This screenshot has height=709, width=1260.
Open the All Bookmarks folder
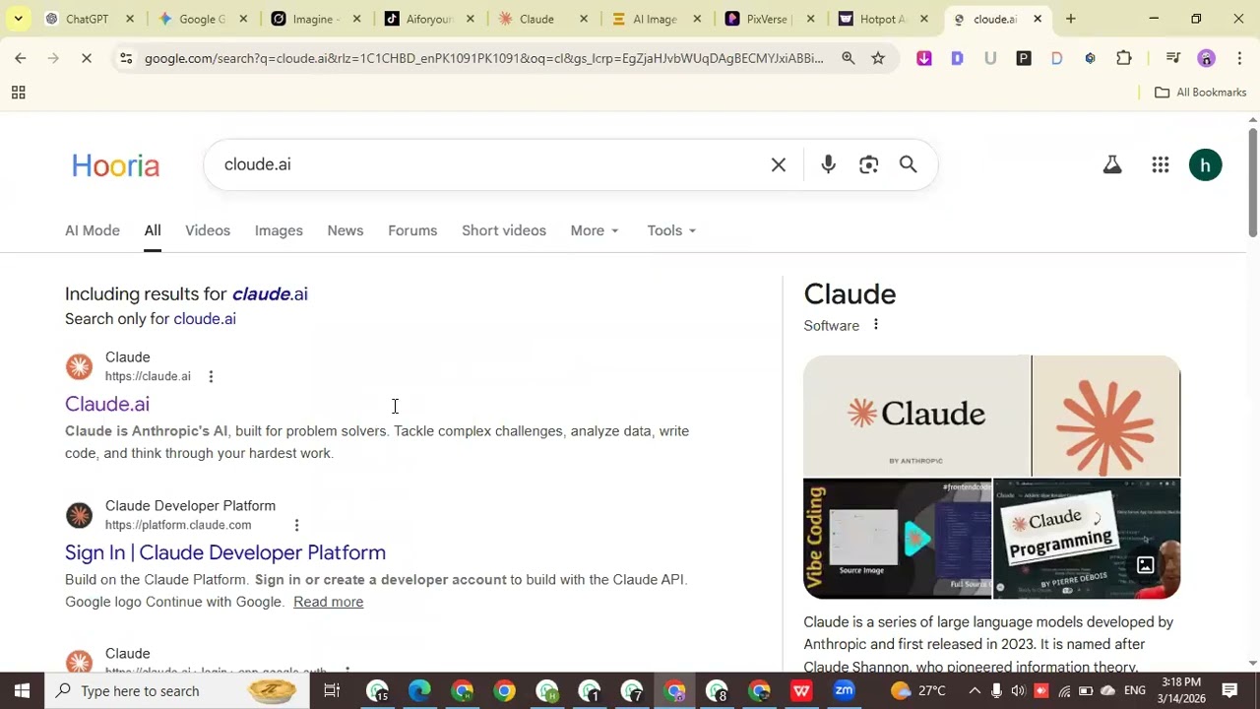pyautogui.click(x=1200, y=93)
